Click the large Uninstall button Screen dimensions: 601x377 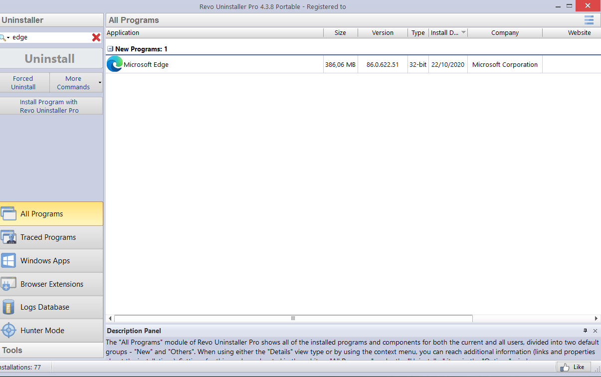pos(51,58)
